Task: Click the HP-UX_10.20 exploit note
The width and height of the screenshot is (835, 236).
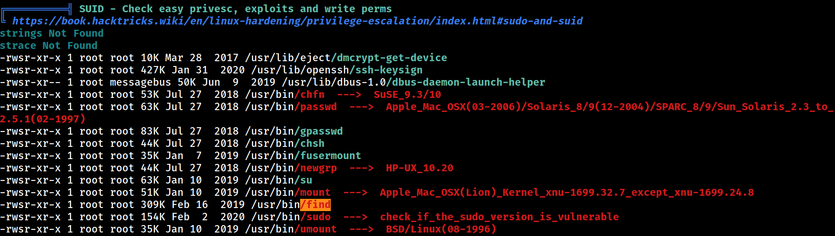Action: pos(420,168)
